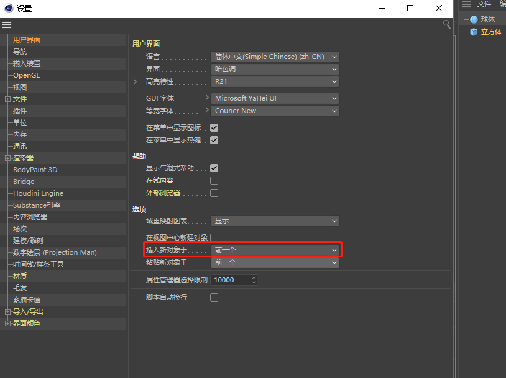
Task: Expand the 高亮特性 disclosure arrow
Action: click(x=136, y=81)
